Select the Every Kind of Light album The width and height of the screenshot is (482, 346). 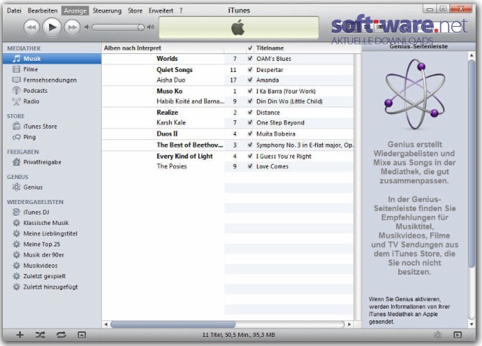[185, 156]
